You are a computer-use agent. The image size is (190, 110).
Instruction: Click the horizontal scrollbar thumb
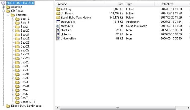pos(118,108)
